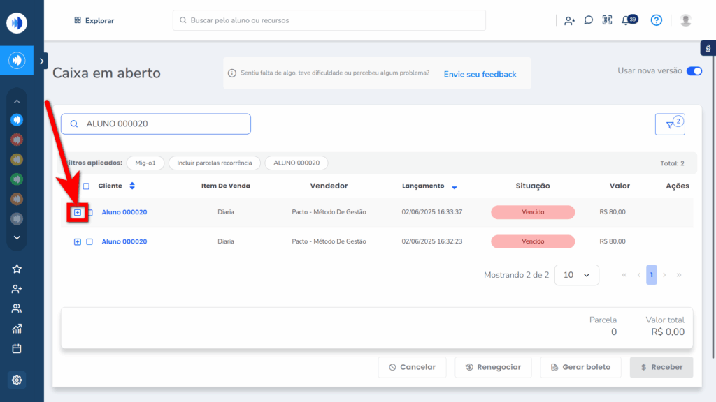Image resolution: width=716 pixels, height=402 pixels.
Task: Select checkbox for second Aluno 000020 row
Action: coord(89,241)
